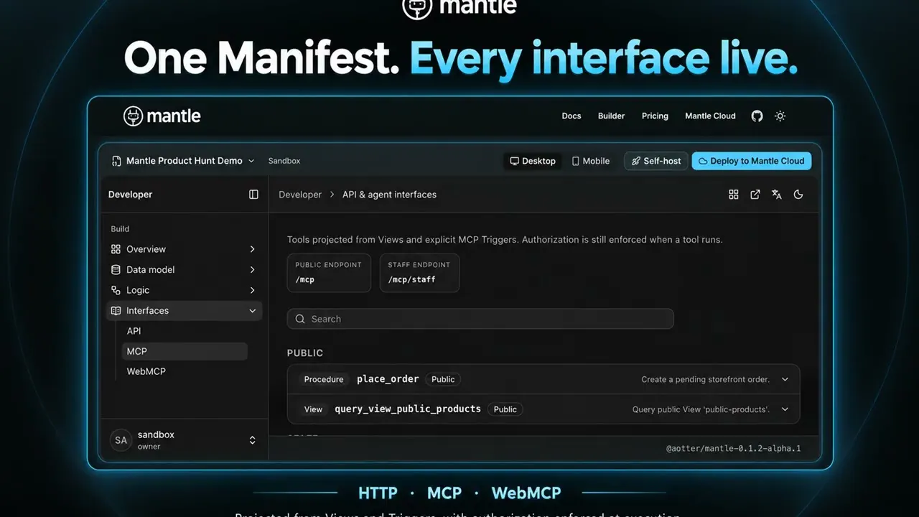The width and height of the screenshot is (919, 517).
Task: Visit the Mantle Cloud link
Action: coord(710,116)
